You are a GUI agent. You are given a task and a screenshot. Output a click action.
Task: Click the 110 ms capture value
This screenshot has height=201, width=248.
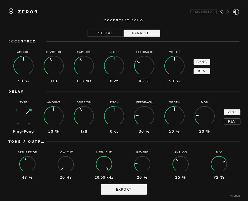[84, 81]
